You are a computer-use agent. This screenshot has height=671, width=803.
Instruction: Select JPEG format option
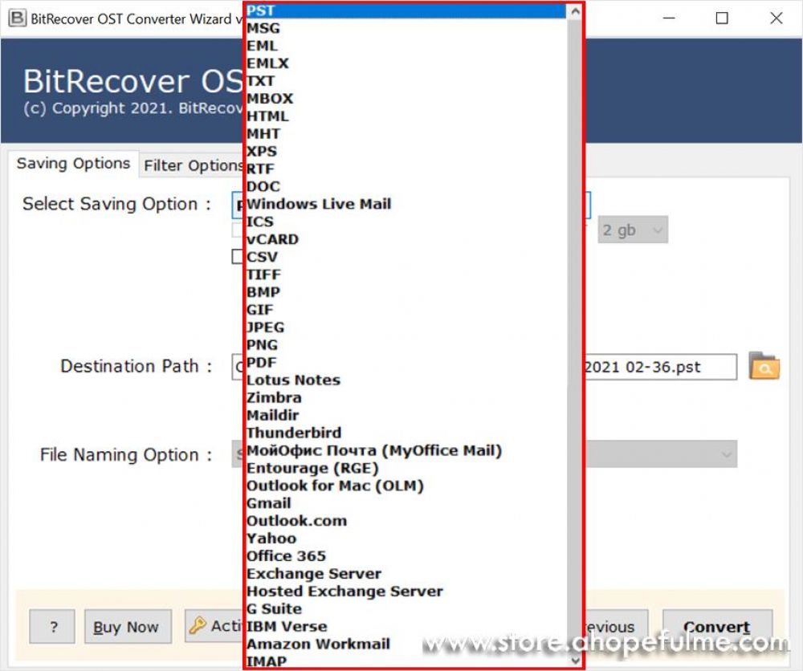pyautogui.click(x=406, y=327)
